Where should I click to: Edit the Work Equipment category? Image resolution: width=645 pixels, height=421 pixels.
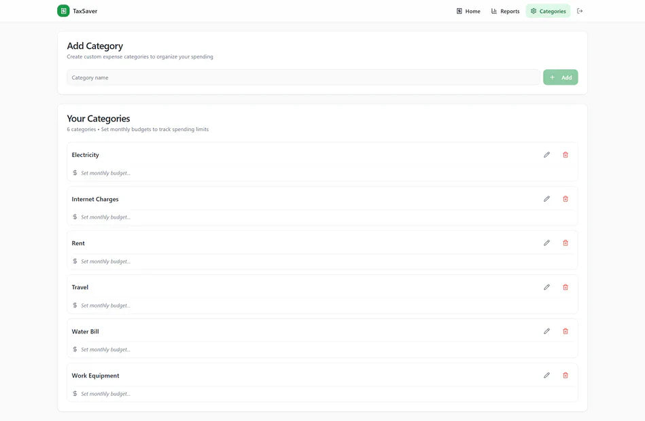[546, 376]
